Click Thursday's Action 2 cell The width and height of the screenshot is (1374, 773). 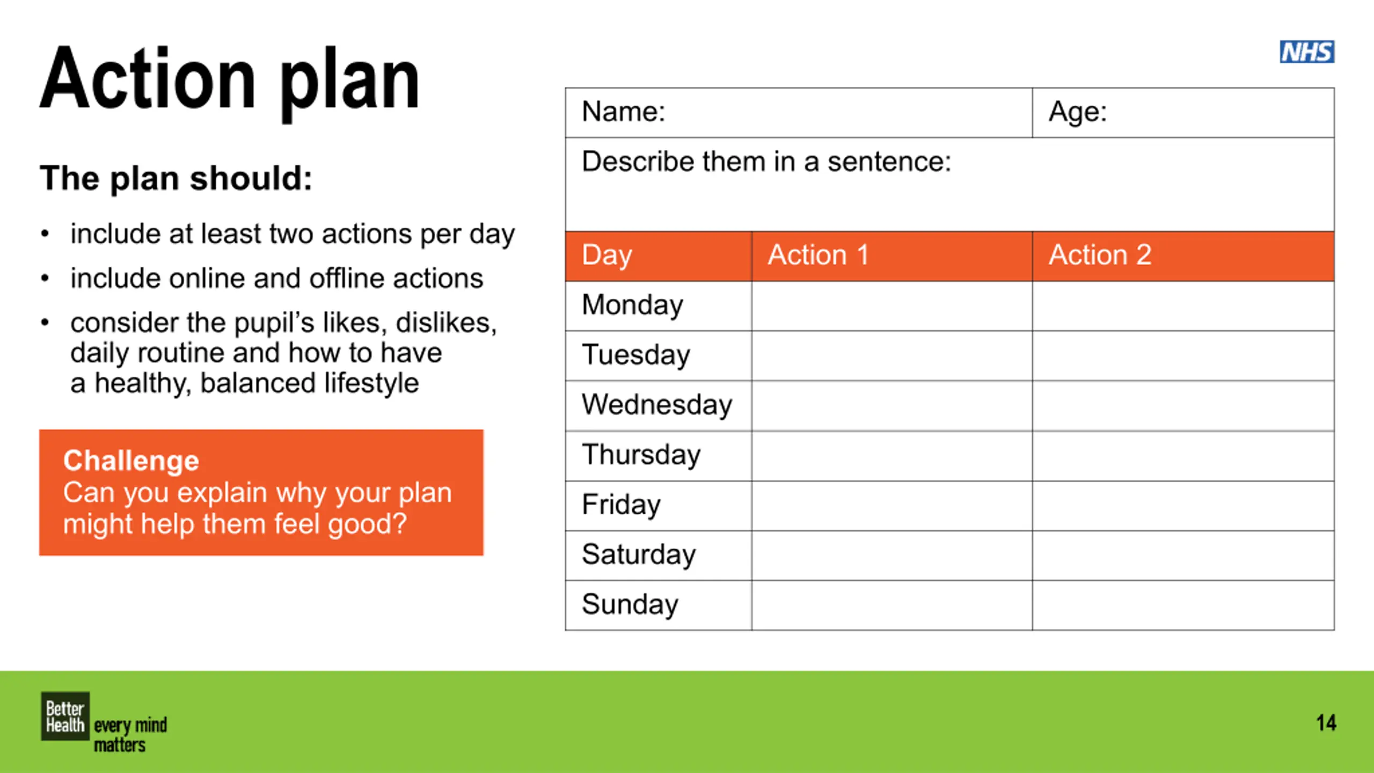pyautogui.click(x=1183, y=456)
